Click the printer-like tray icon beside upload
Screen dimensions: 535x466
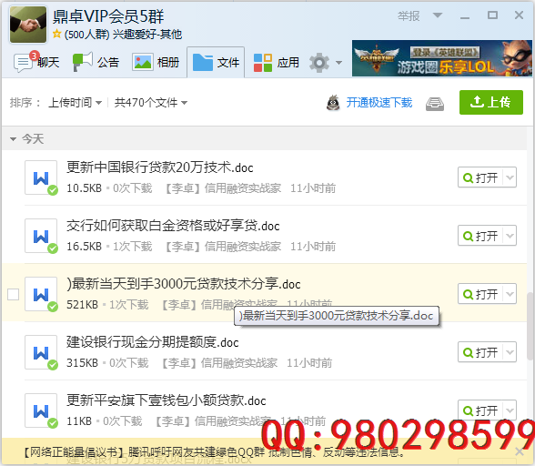tap(435, 104)
